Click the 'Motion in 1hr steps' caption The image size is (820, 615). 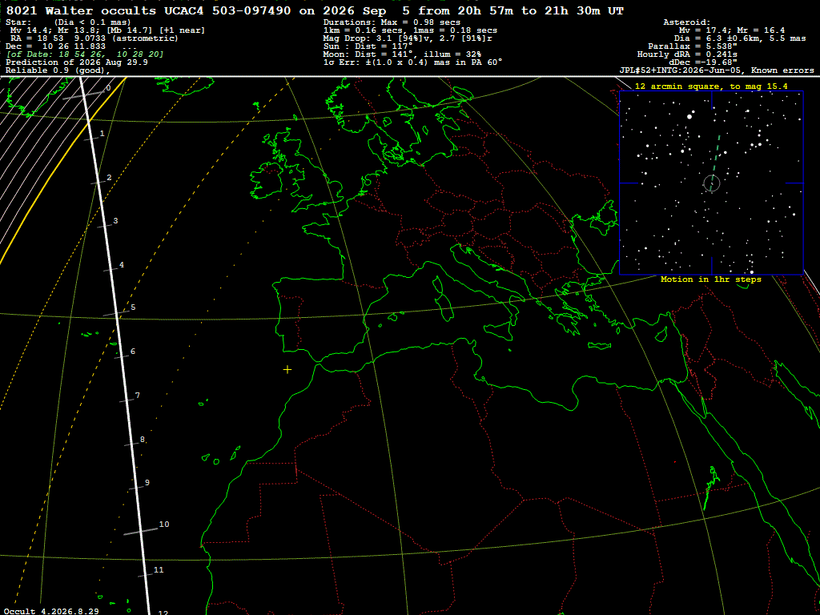pos(711,279)
